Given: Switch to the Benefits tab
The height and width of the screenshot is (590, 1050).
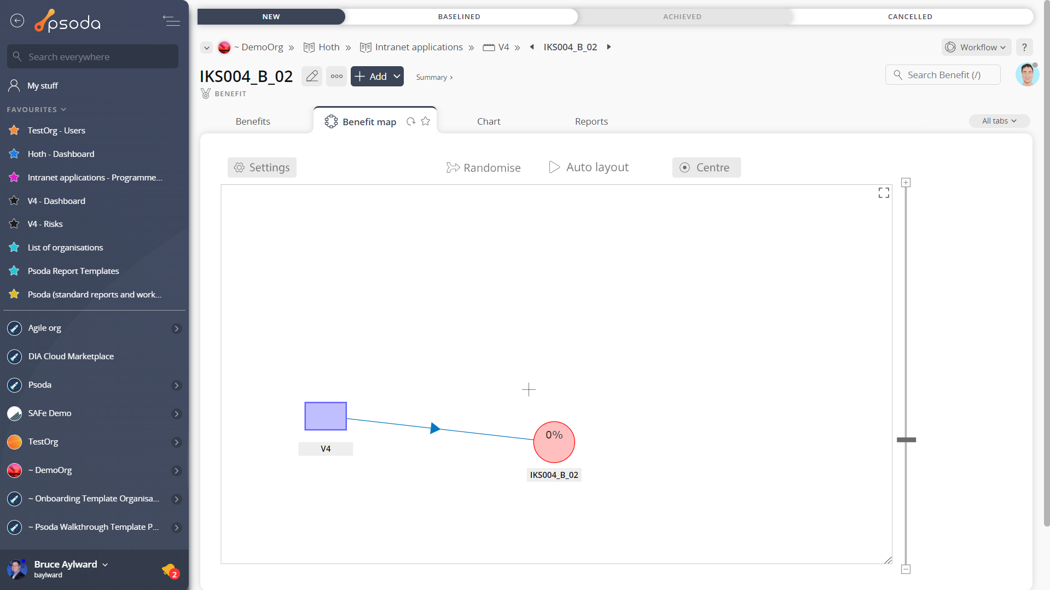Looking at the screenshot, I should click(253, 121).
